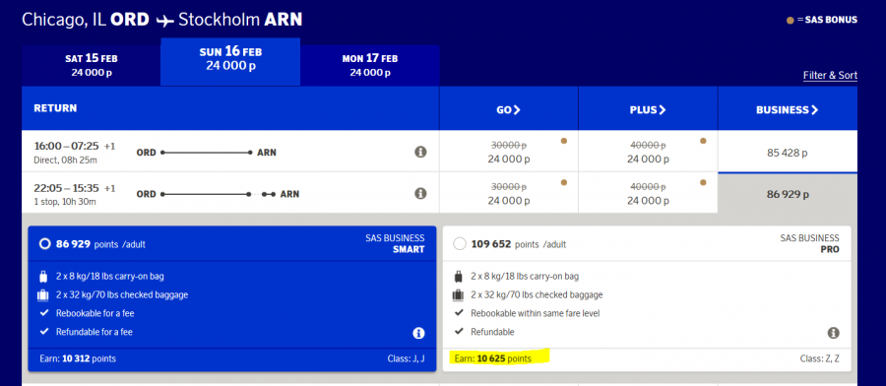This screenshot has width=886, height=386.
Task: Click SAS Bonus dot on second Go fare
Action: pos(563,182)
